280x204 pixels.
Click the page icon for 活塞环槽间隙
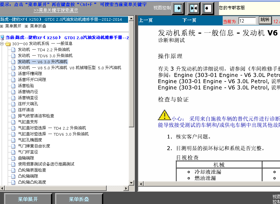(13, 74)
